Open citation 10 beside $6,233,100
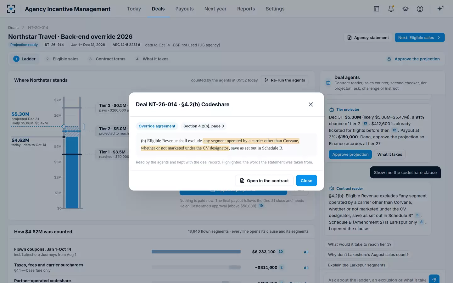 tap(281, 252)
